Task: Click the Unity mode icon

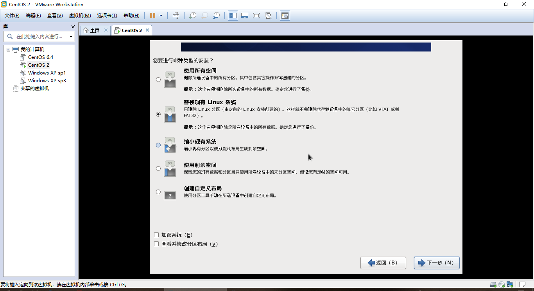Action: pos(268,16)
